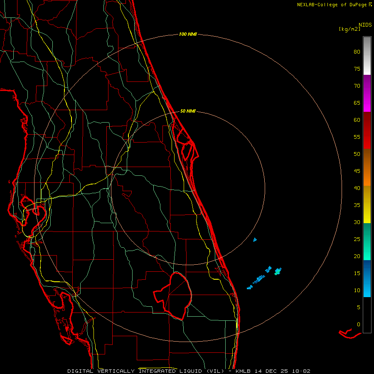Click the 14 DEC 25 10:02 timestamp
Screen dimensions: 374x374
(x=283, y=371)
